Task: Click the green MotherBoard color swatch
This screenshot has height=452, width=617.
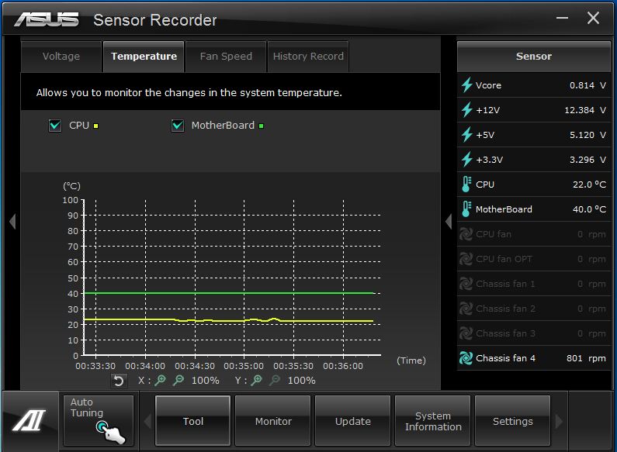Action: click(262, 126)
